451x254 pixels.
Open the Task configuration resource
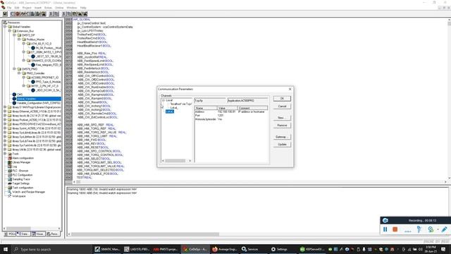pyautogui.click(x=23, y=188)
